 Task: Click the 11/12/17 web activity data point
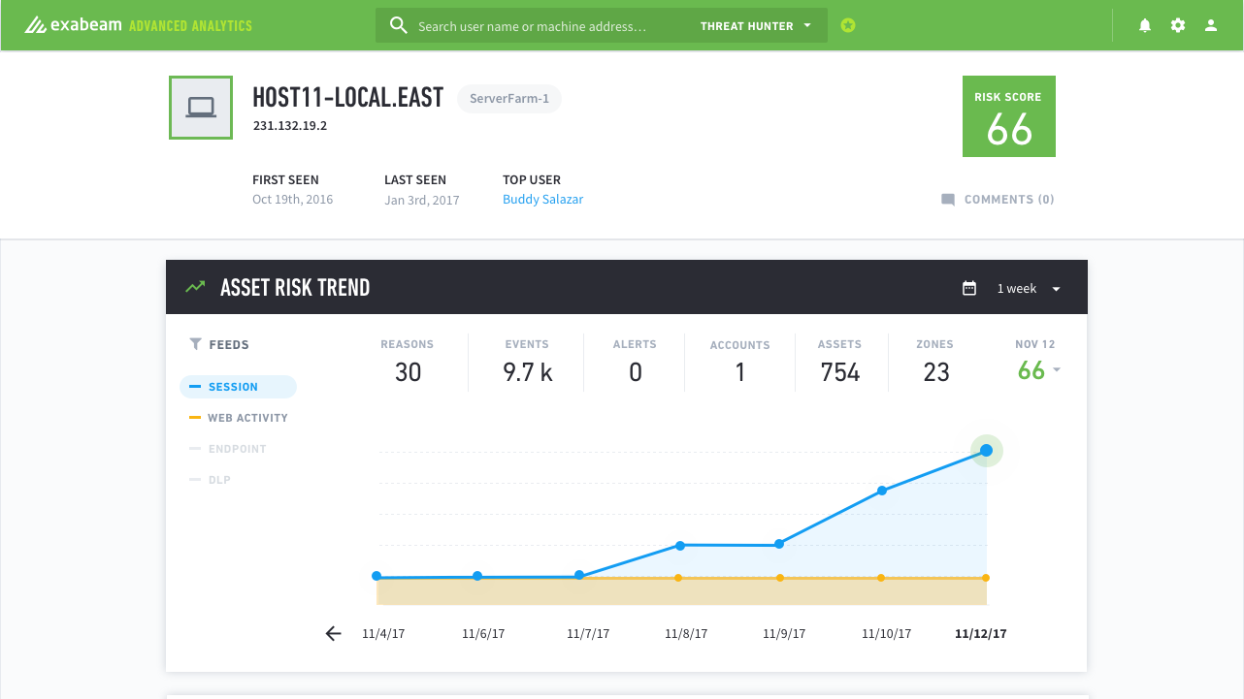pyautogui.click(x=986, y=578)
